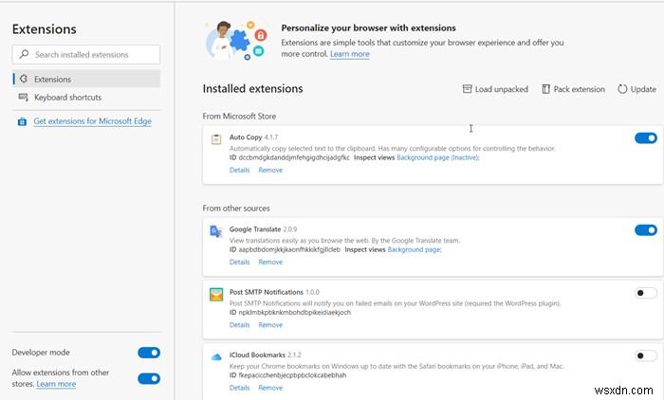Click the Auto Copy extension icon
Viewport: 664px width, 400px height.
point(216,139)
